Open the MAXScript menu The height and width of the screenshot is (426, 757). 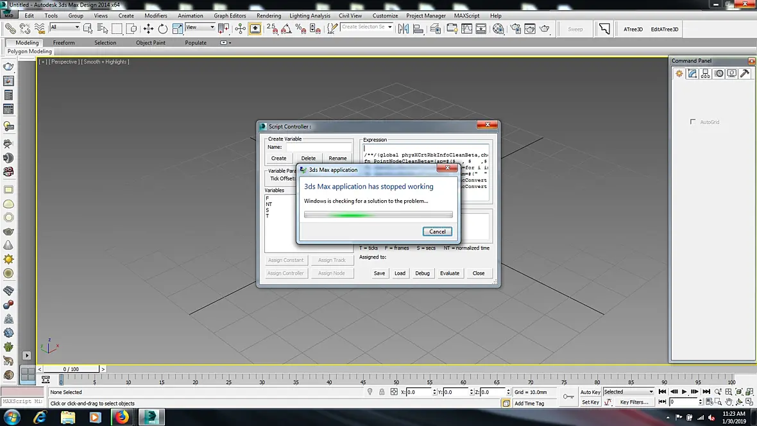466,15
